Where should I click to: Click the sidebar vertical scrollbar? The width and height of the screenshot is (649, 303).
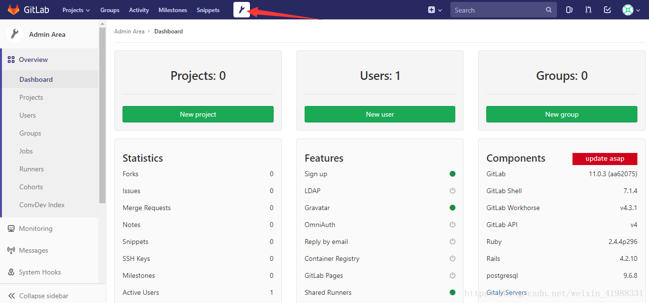pyautogui.click(x=102, y=115)
